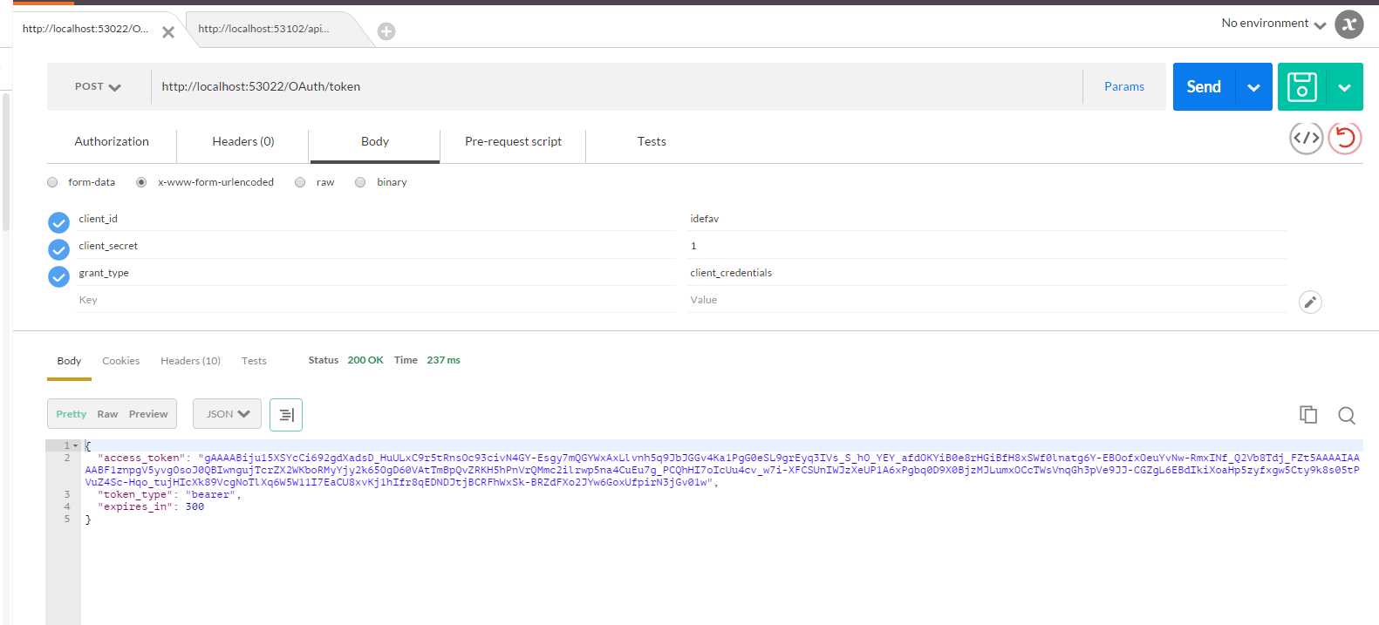Select binary body type
This screenshot has height=625, width=1379.
(360, 182)
